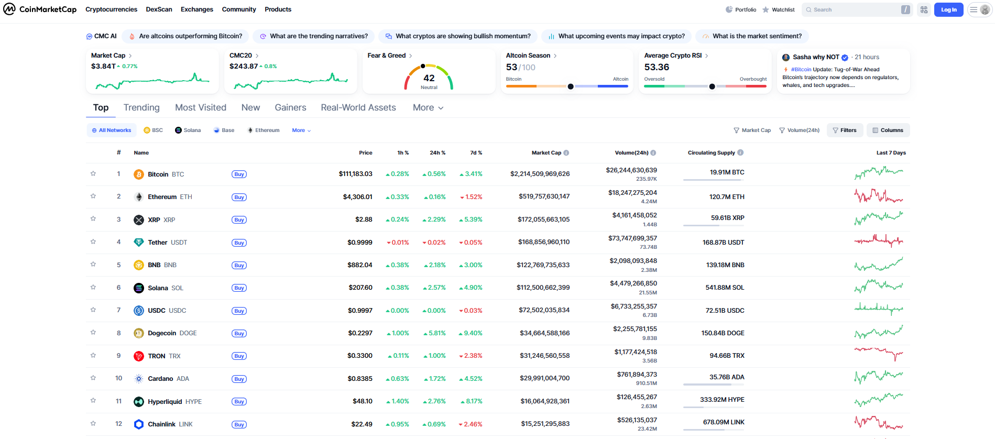995x439 pixels.
Task: Expand the More networks dropdown
Action: click(301, 130)
